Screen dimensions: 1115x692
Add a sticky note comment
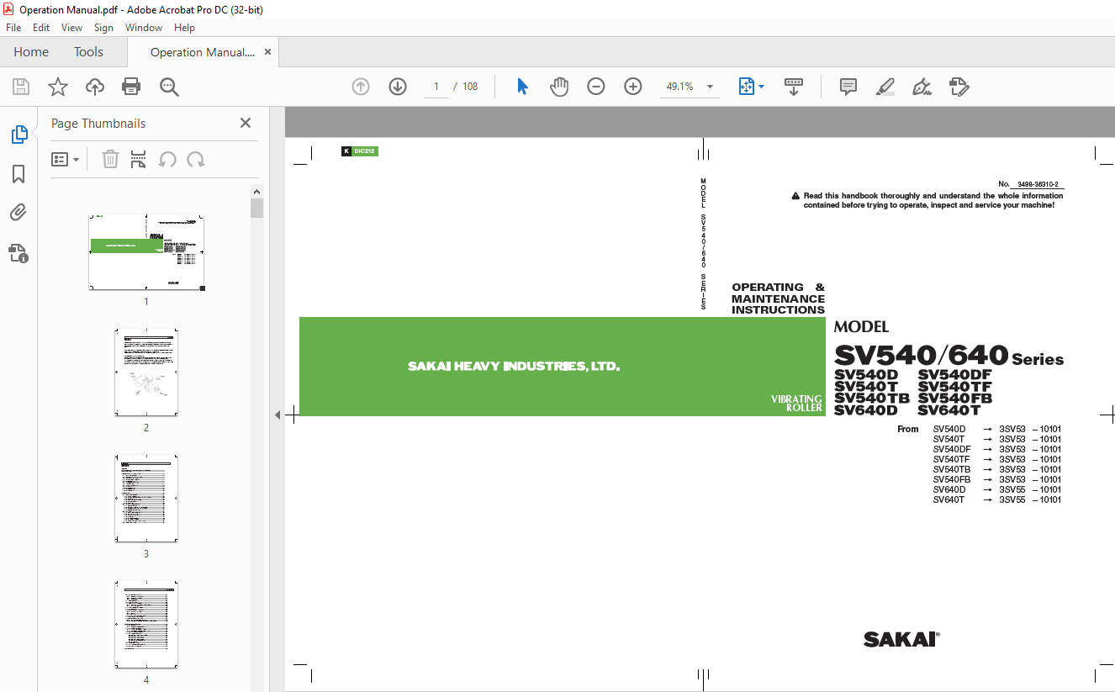848,87
